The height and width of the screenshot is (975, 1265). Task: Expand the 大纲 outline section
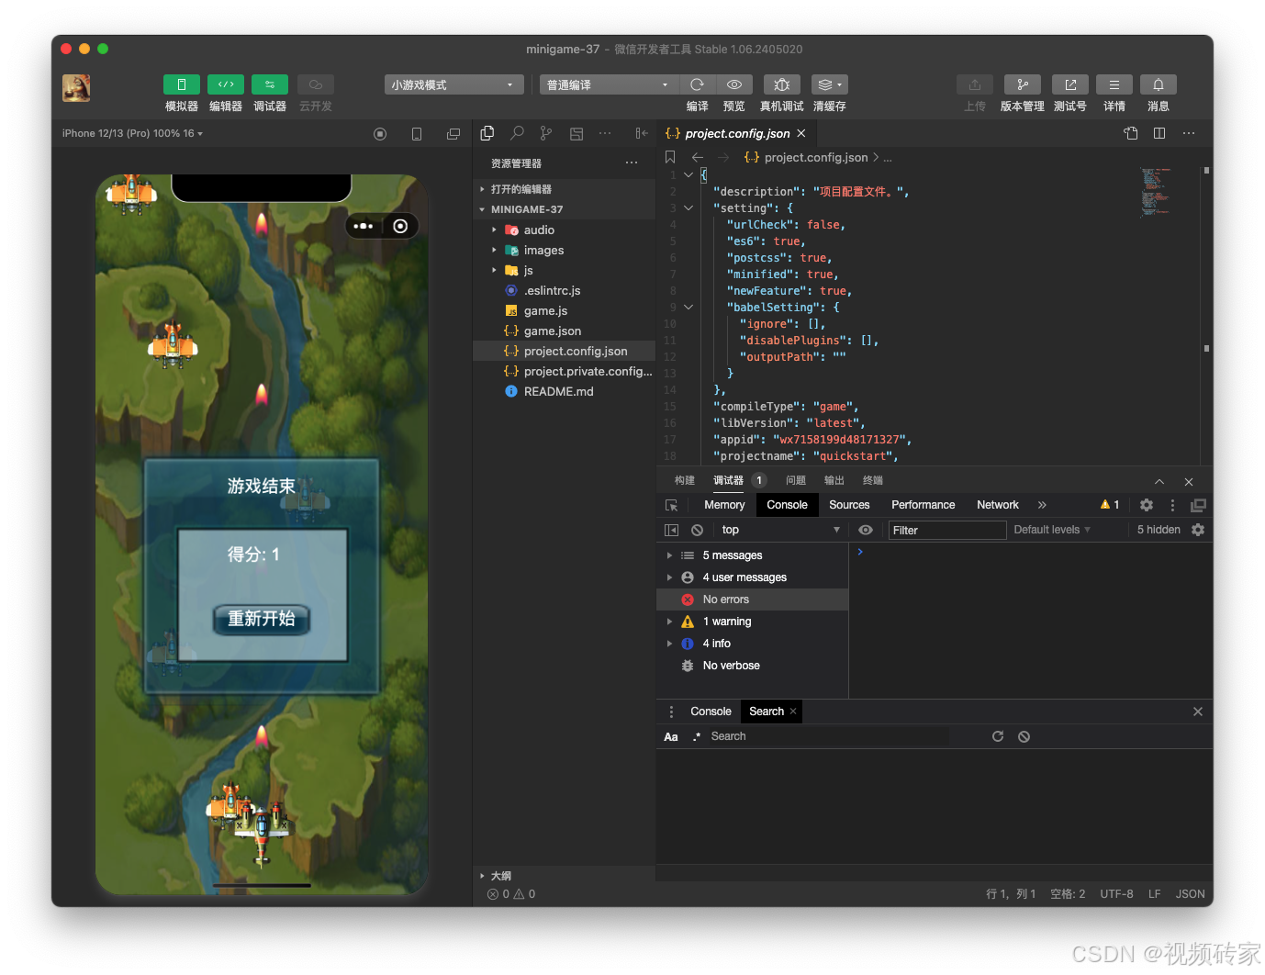coord(564,876)
